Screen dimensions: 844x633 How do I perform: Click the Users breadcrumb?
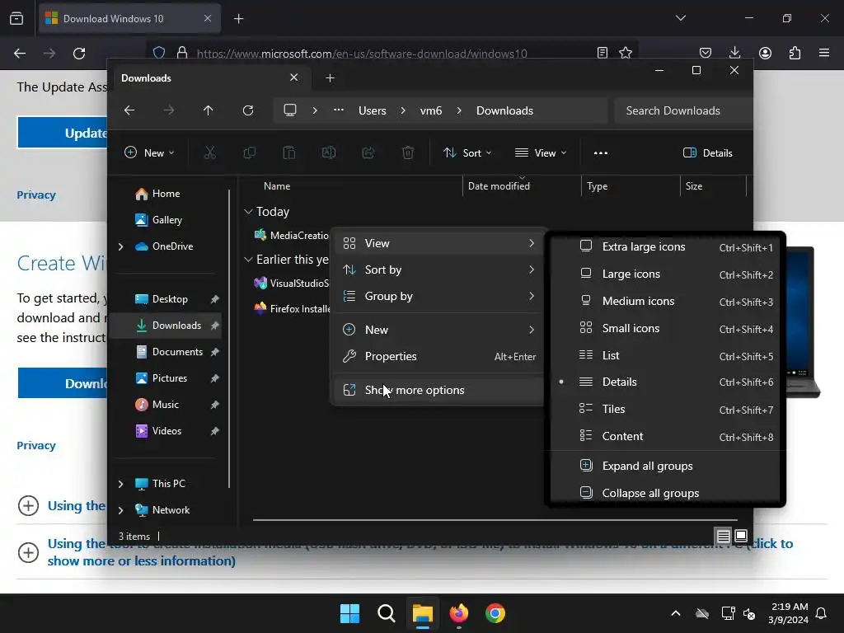373,110
